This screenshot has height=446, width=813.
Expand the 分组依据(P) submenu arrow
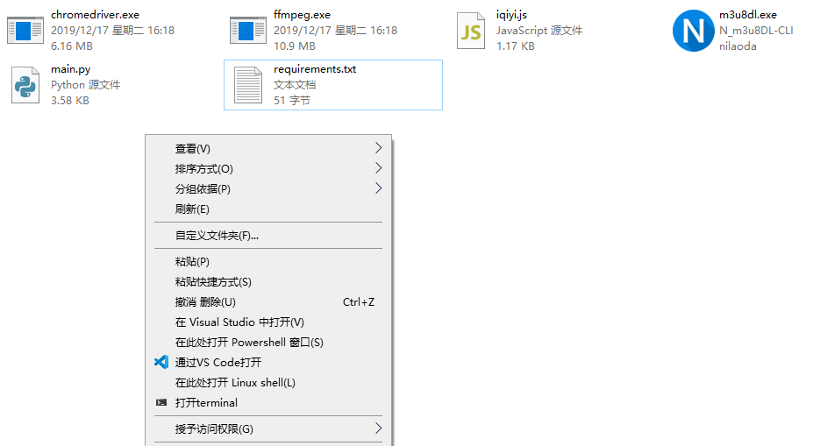point(379,188)
